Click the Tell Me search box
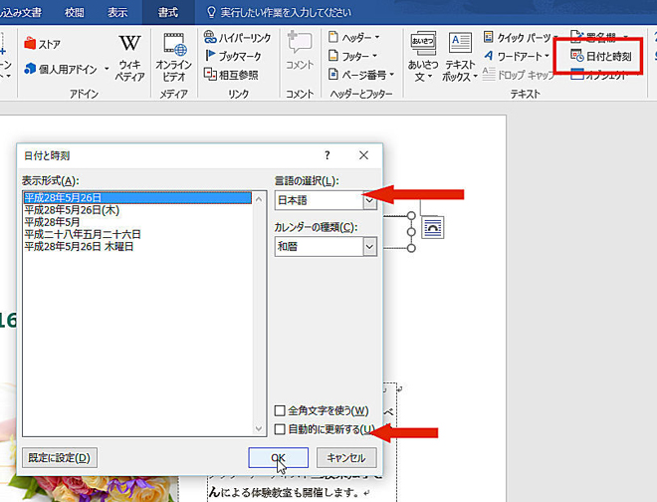 tap(286, 13)
